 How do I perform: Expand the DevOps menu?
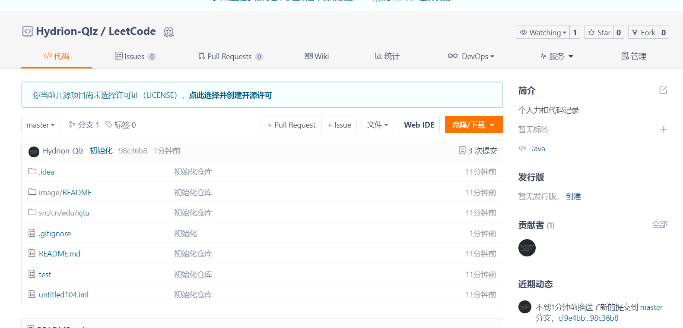point(471,56)
